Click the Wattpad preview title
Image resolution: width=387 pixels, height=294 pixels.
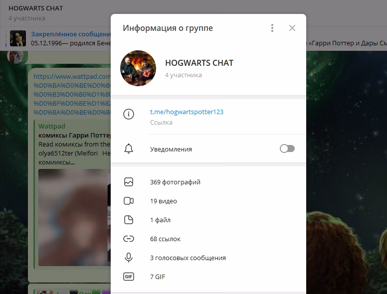point(52,126)
